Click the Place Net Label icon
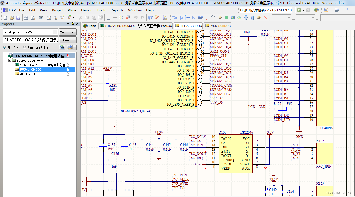The width and height of the screenshot is (355, 197). [200, 18]
